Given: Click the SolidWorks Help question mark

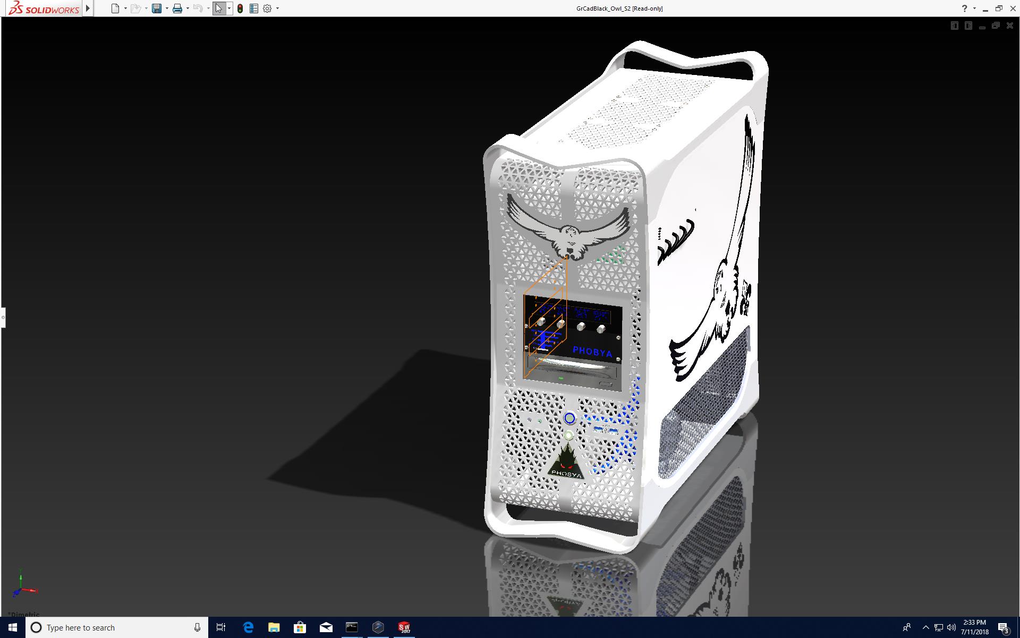Looking at the screenshot, I should 964,9.
